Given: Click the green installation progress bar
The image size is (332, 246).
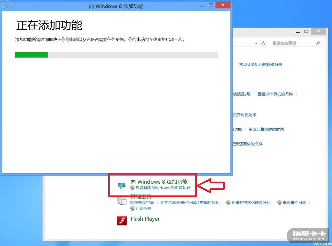Looking at the screenshot, I should click(116, 55).
